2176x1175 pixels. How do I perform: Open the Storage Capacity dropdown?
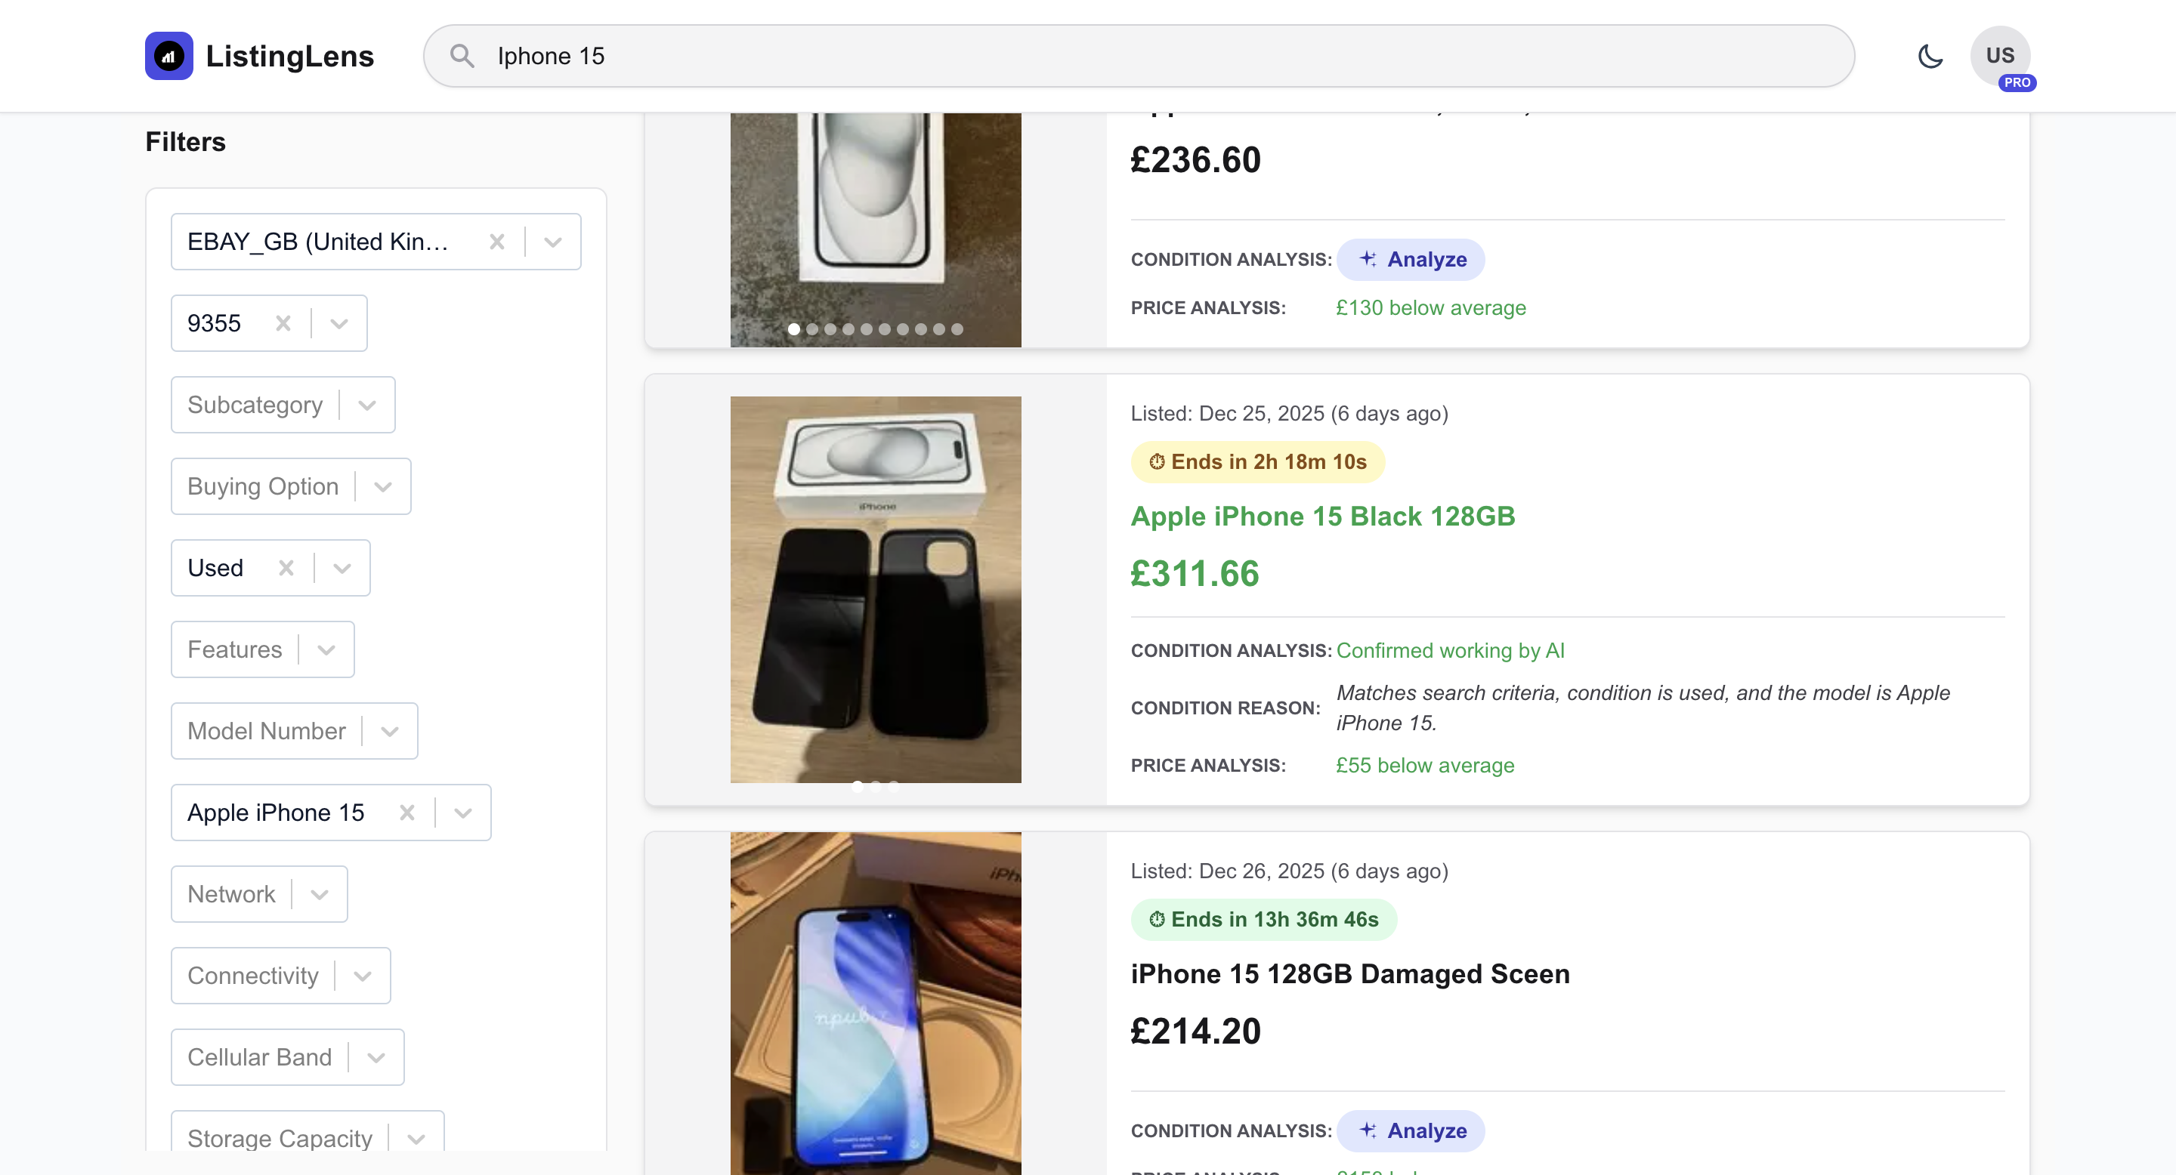(416, 1138)
